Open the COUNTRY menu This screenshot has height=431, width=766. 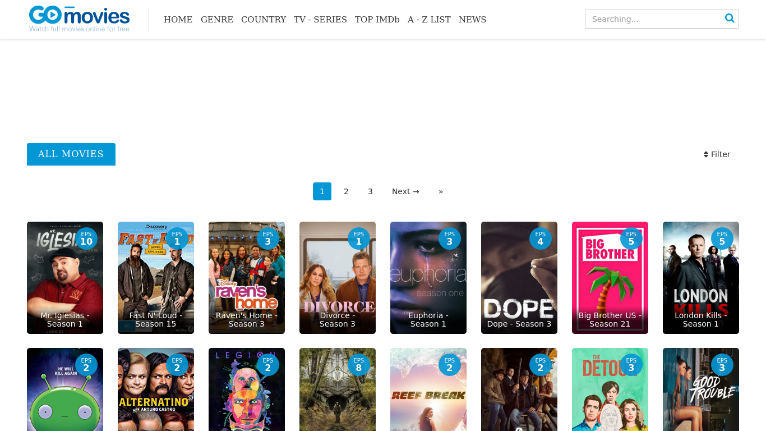(264, 20)
